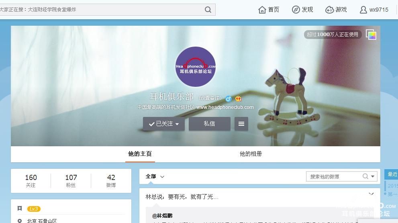The image size is (398, 223).
Task: Open the wx9715 account menu
Action: tap(374, 10)
